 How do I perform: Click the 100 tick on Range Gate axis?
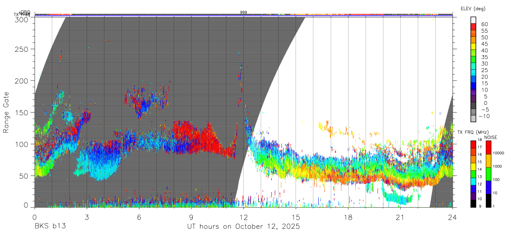(x=22, y=144)
